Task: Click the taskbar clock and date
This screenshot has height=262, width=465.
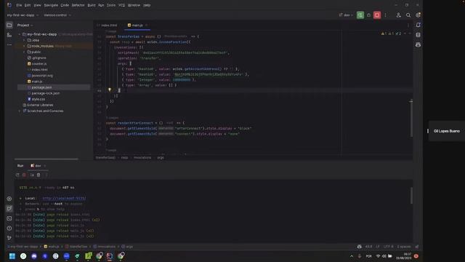Action: pyautogui.click(x=404, y=256)
